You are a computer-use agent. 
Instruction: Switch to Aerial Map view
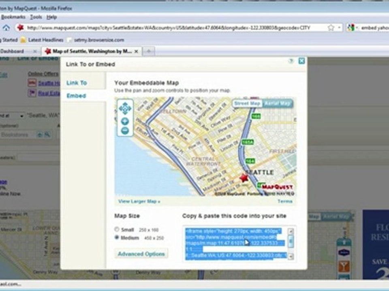click(x=277, y=103)
